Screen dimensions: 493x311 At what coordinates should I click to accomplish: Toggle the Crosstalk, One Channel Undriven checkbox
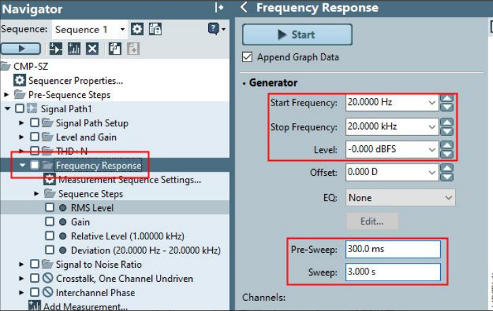coord(35,278)
